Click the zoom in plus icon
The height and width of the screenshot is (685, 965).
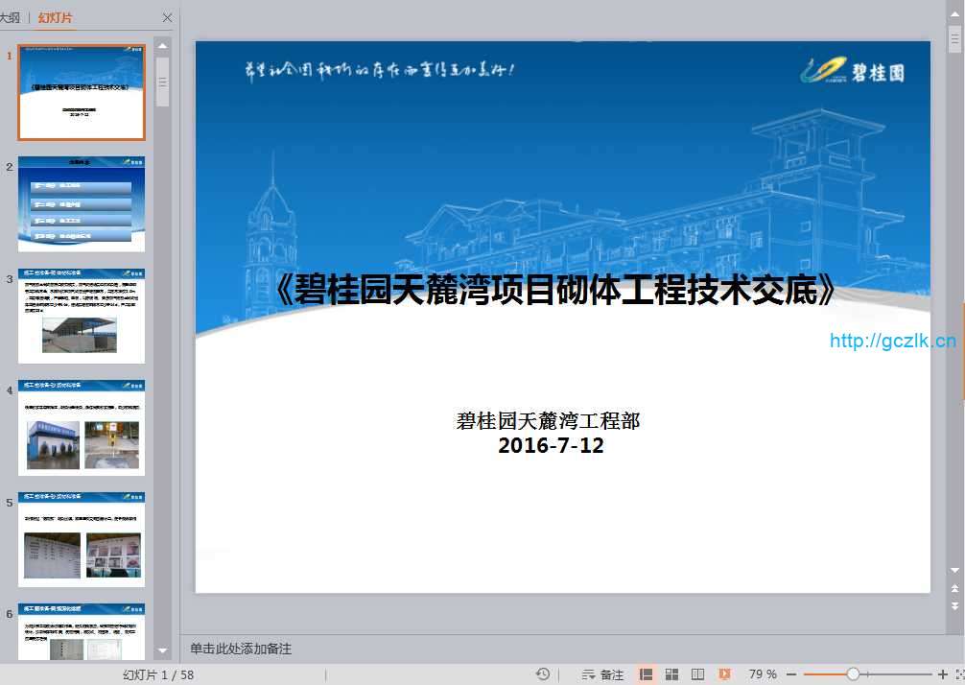point(943,674)
